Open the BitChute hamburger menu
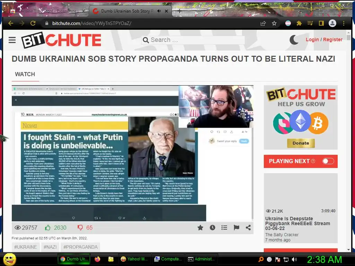Image resolution: width=355 pixels, height=266 pixels. (12, 40)
